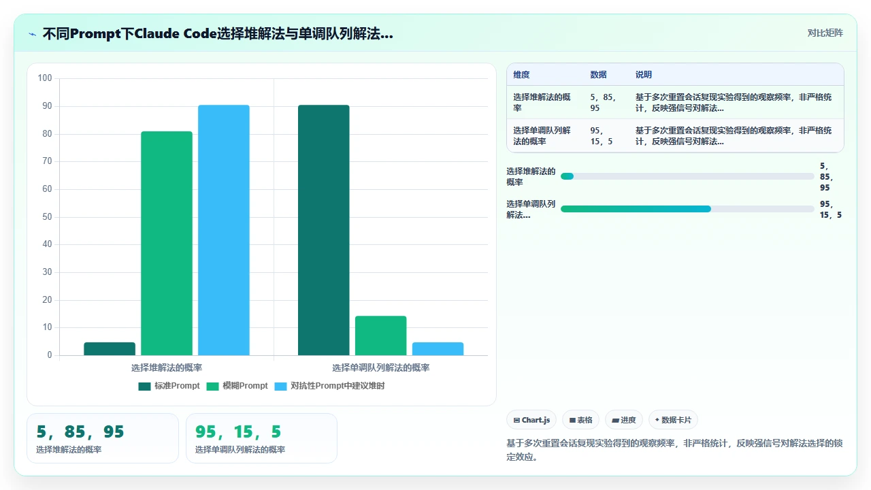Click x-axis label 选择堆解法的概率
The image size is (871, 490).
[x=167, y=367]
